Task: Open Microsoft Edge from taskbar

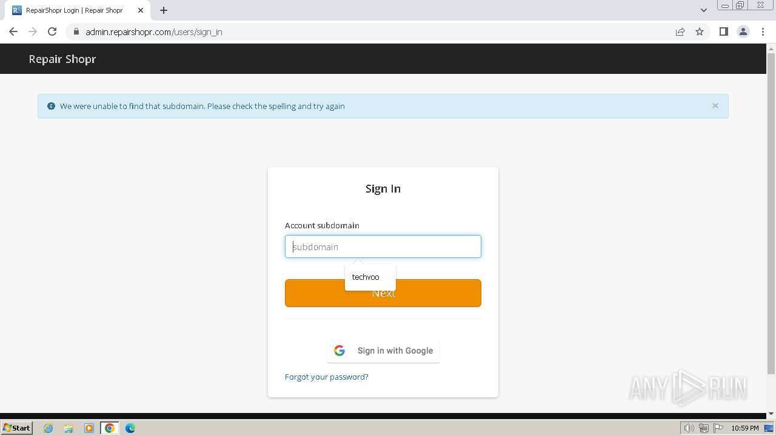Action: 130,428
